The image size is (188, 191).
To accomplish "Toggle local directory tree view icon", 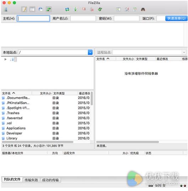I will pos(32,9).
